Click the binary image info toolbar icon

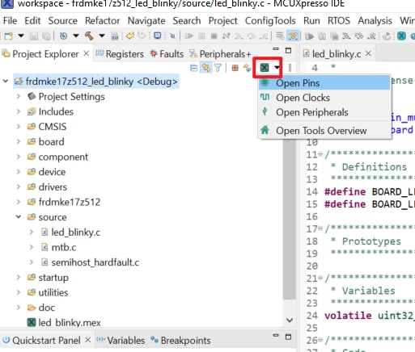pyautogui.click(x=115, y=36)
